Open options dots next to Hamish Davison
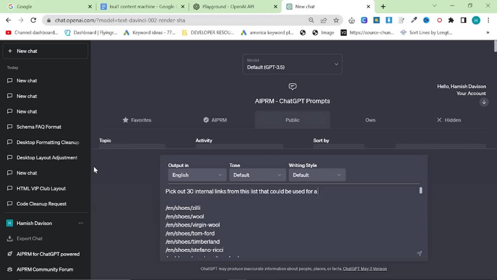The width and height of the screenshot is (497, 280). (81, 223)
